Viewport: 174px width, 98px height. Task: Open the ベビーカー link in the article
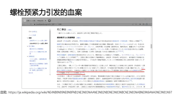pos(101,49)
